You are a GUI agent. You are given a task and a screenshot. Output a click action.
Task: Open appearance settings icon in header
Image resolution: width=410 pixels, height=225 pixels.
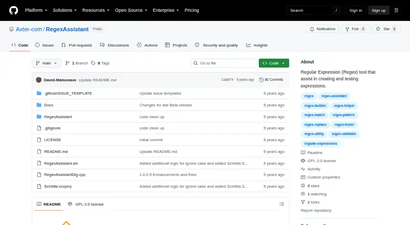coord(396,10)
